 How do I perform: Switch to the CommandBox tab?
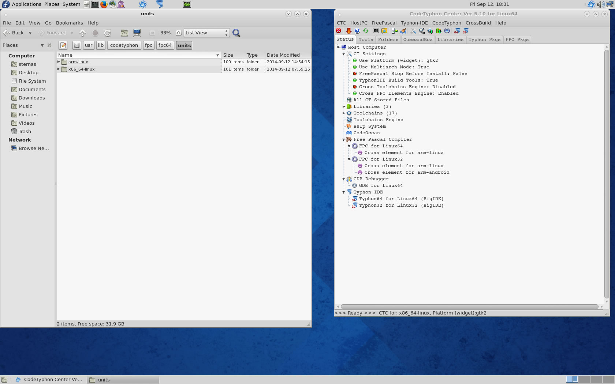(x=418, y=39)
